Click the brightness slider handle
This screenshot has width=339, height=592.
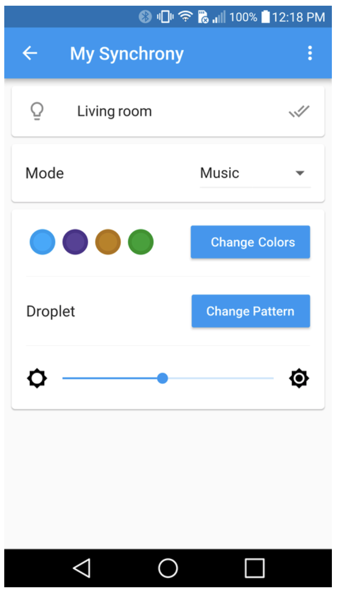pyautogui.click(x=162, y=378)
